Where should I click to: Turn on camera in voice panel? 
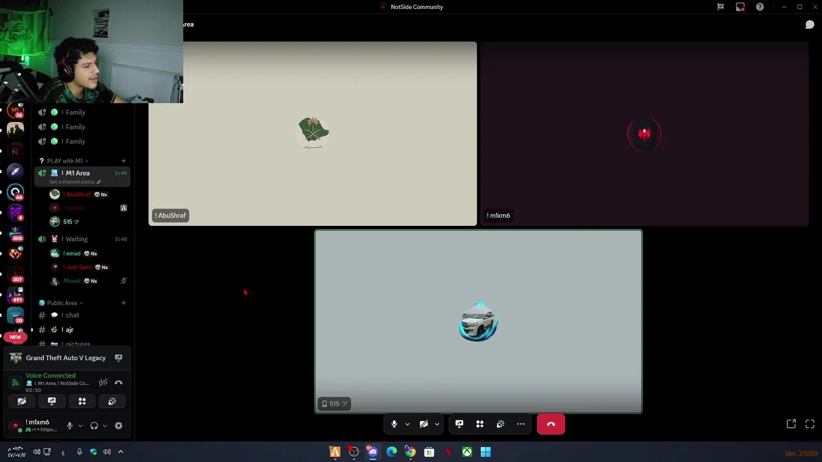(21, 402)
